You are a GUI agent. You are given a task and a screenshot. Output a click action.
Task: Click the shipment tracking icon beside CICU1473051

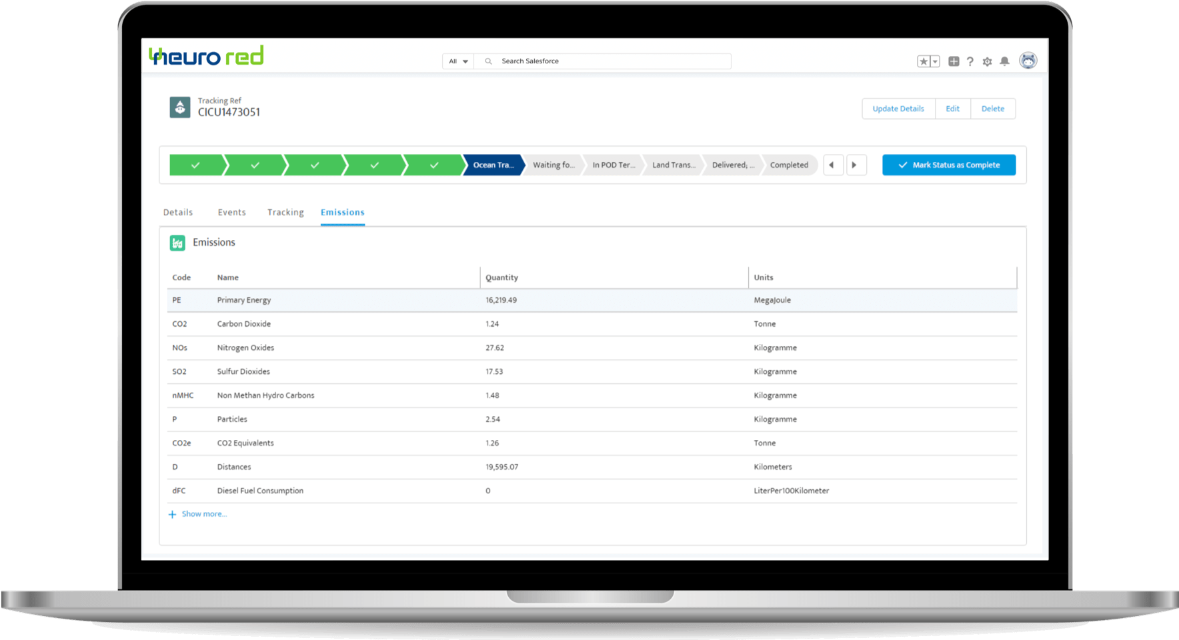[179, 107]
